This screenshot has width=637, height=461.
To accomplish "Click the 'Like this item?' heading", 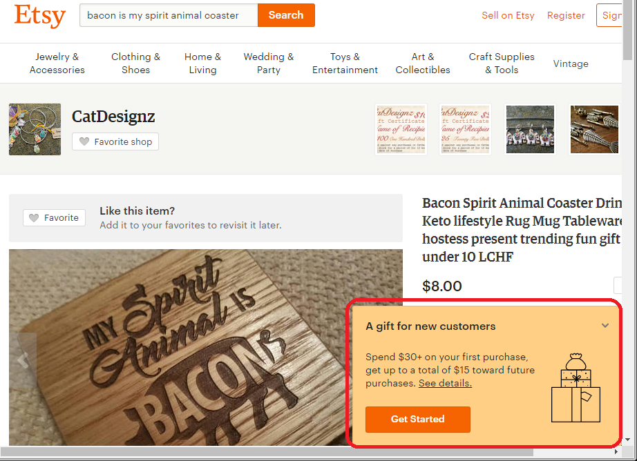I will [137, 211].
